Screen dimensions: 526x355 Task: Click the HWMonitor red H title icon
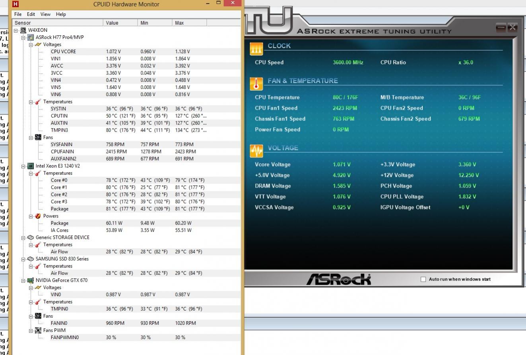point(15,4)
